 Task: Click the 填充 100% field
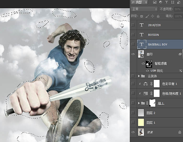tap(178, 16)
